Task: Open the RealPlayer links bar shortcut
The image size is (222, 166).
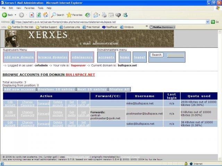Action: (x=110, y=27)
